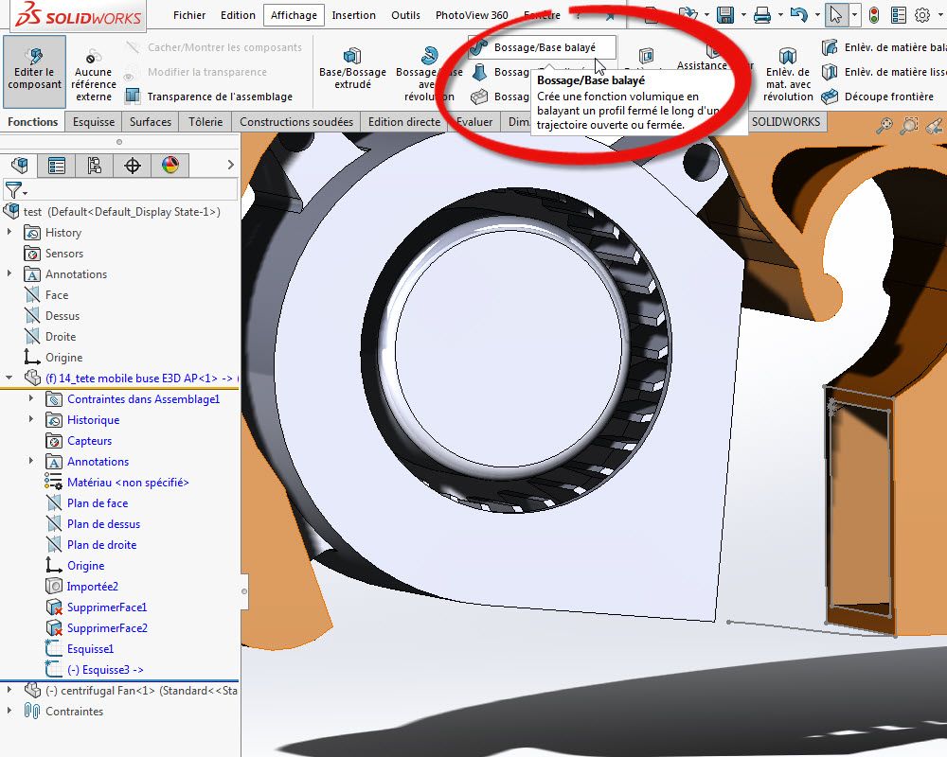Open the DisplayManager color wheel tab
The height and width of the screenshot is (757, 947).
pyautogui.click(x=170, y=165)
